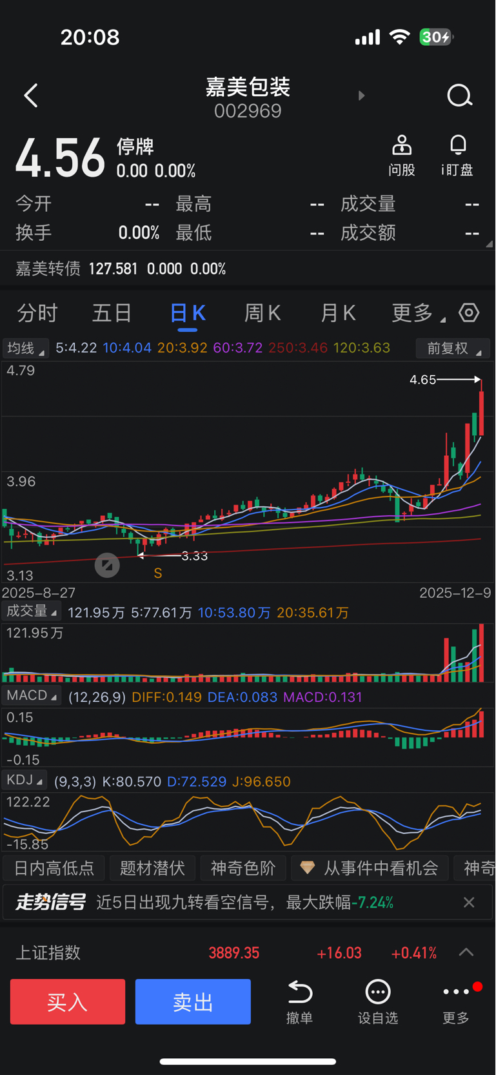Tap the DEA:0.083 reading
Viewport: 496px width, 1075px height.
[x=243, y=697]
